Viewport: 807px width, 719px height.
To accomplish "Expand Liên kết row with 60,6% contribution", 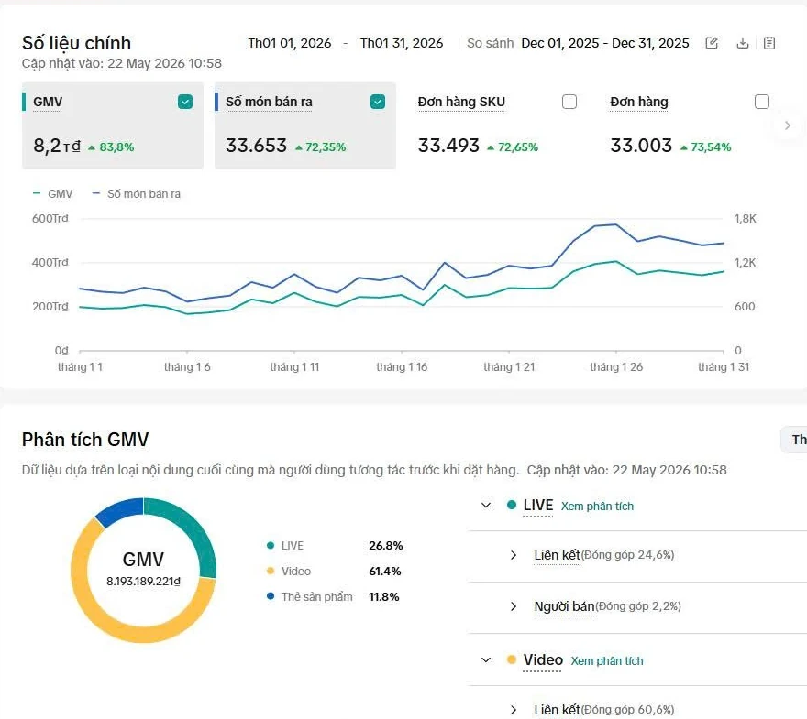I will [514, 710].
